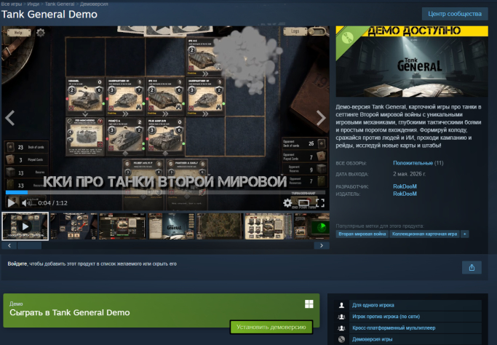Select the second screenshot thumbnail
The height and width of the screenshot is (345, 497).
[73, 226]
